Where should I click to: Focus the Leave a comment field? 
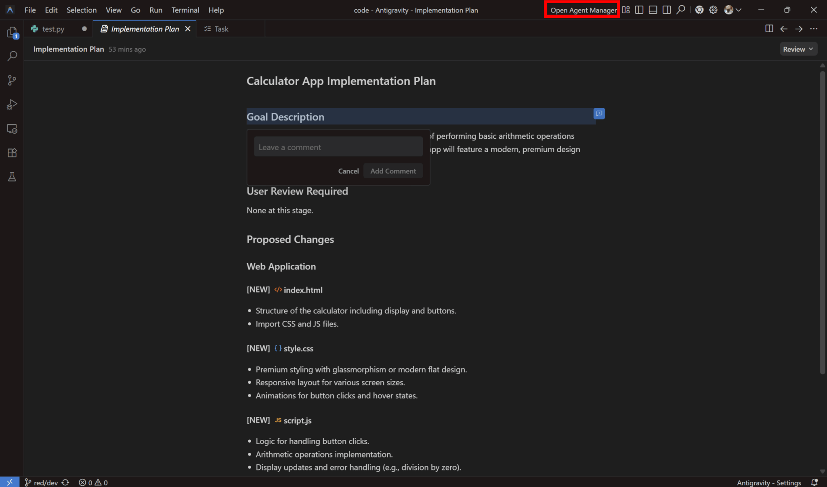338,147
